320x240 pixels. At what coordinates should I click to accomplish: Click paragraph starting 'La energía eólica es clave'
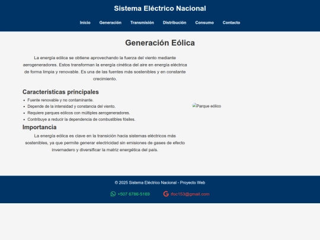pos(105,143)
